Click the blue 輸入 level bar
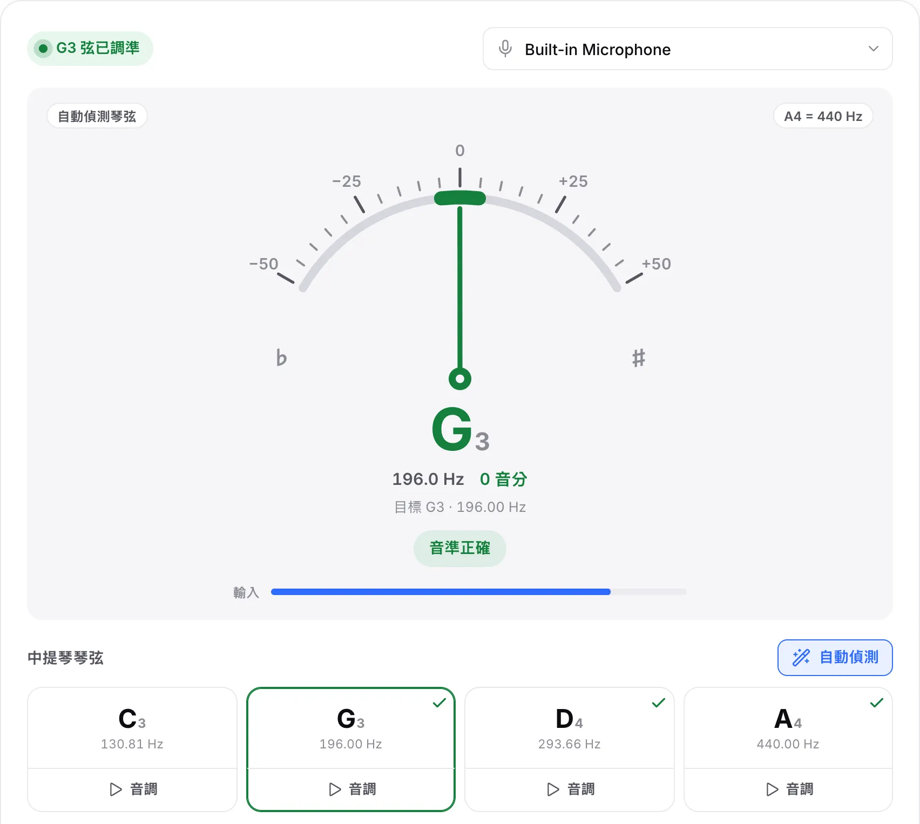 click(x=441, y=592)
